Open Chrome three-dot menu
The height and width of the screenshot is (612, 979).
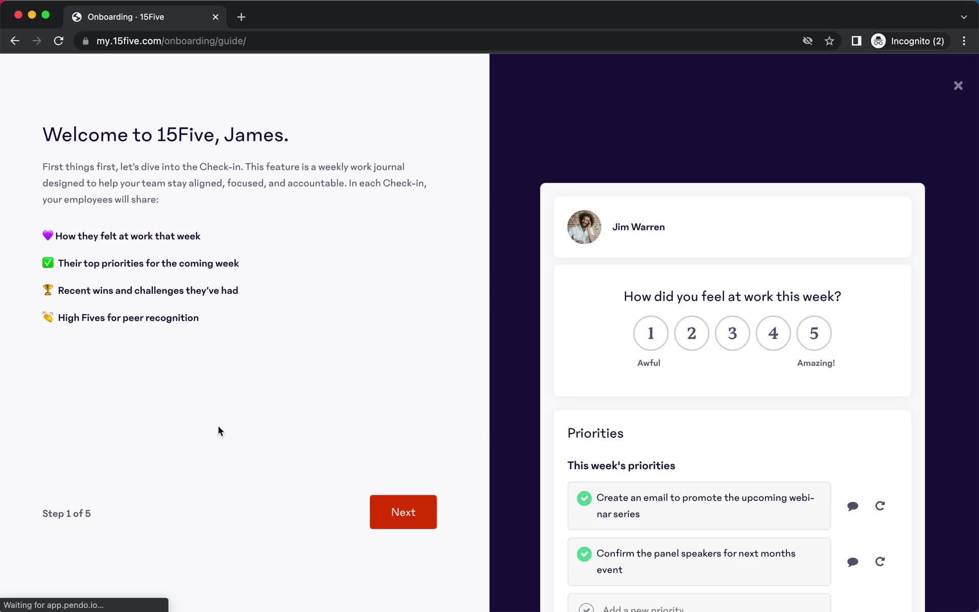click(x=964, y=41)
